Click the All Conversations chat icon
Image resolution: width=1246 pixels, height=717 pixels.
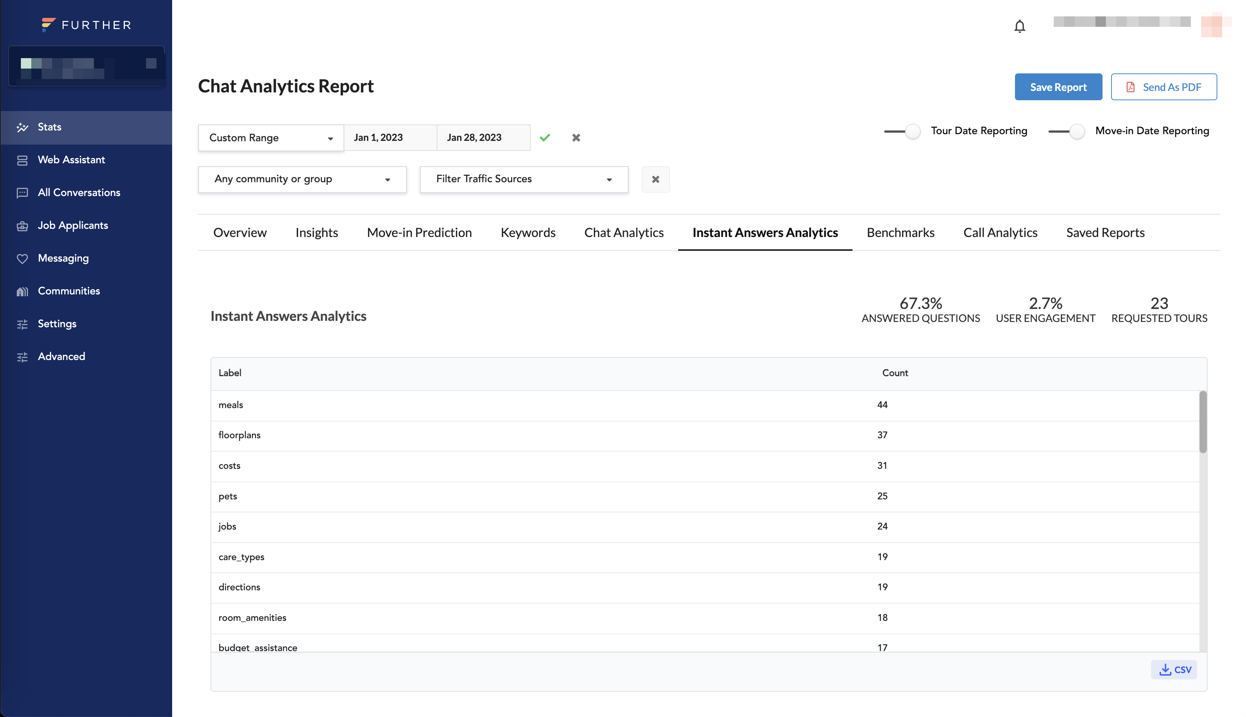tap(22, 193)
